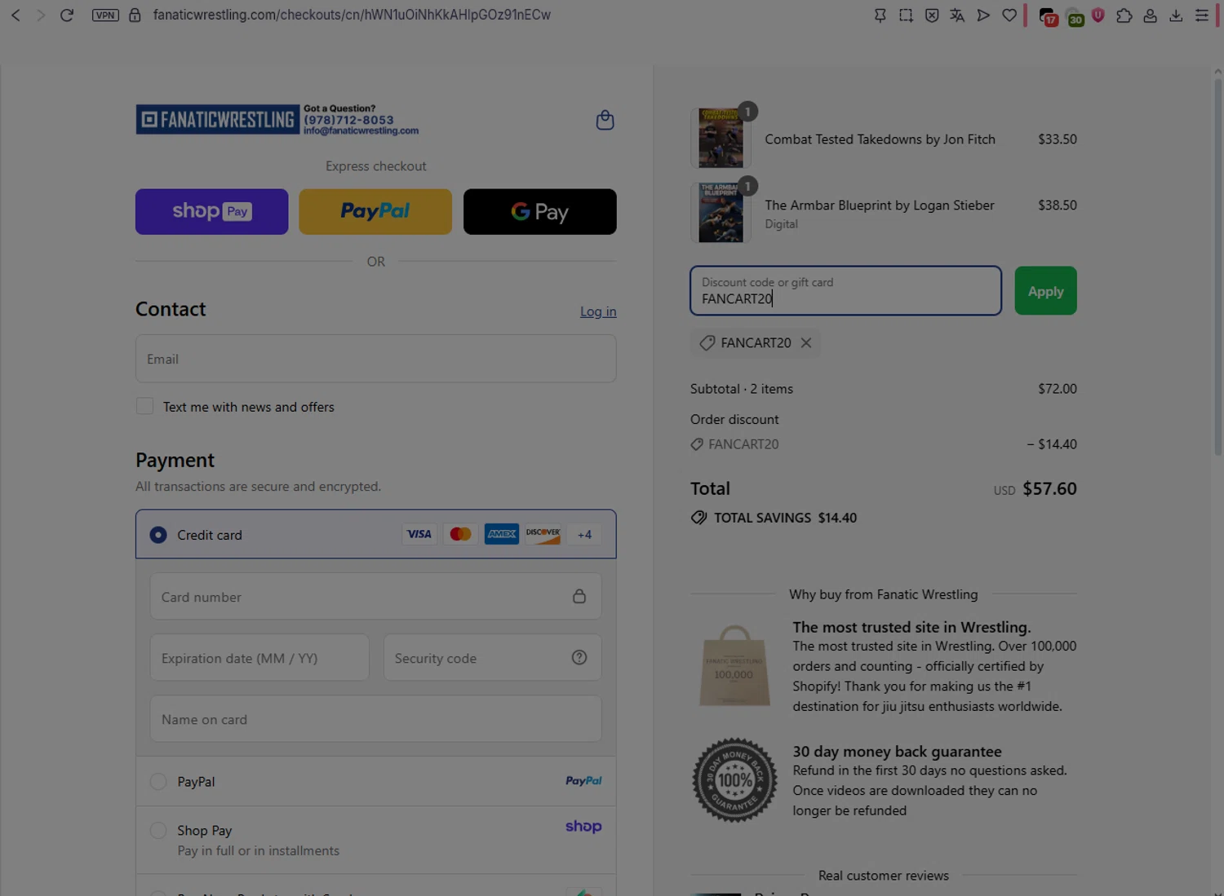
Task: Select the PayPal payment radio option
Action: pos(158,781)
